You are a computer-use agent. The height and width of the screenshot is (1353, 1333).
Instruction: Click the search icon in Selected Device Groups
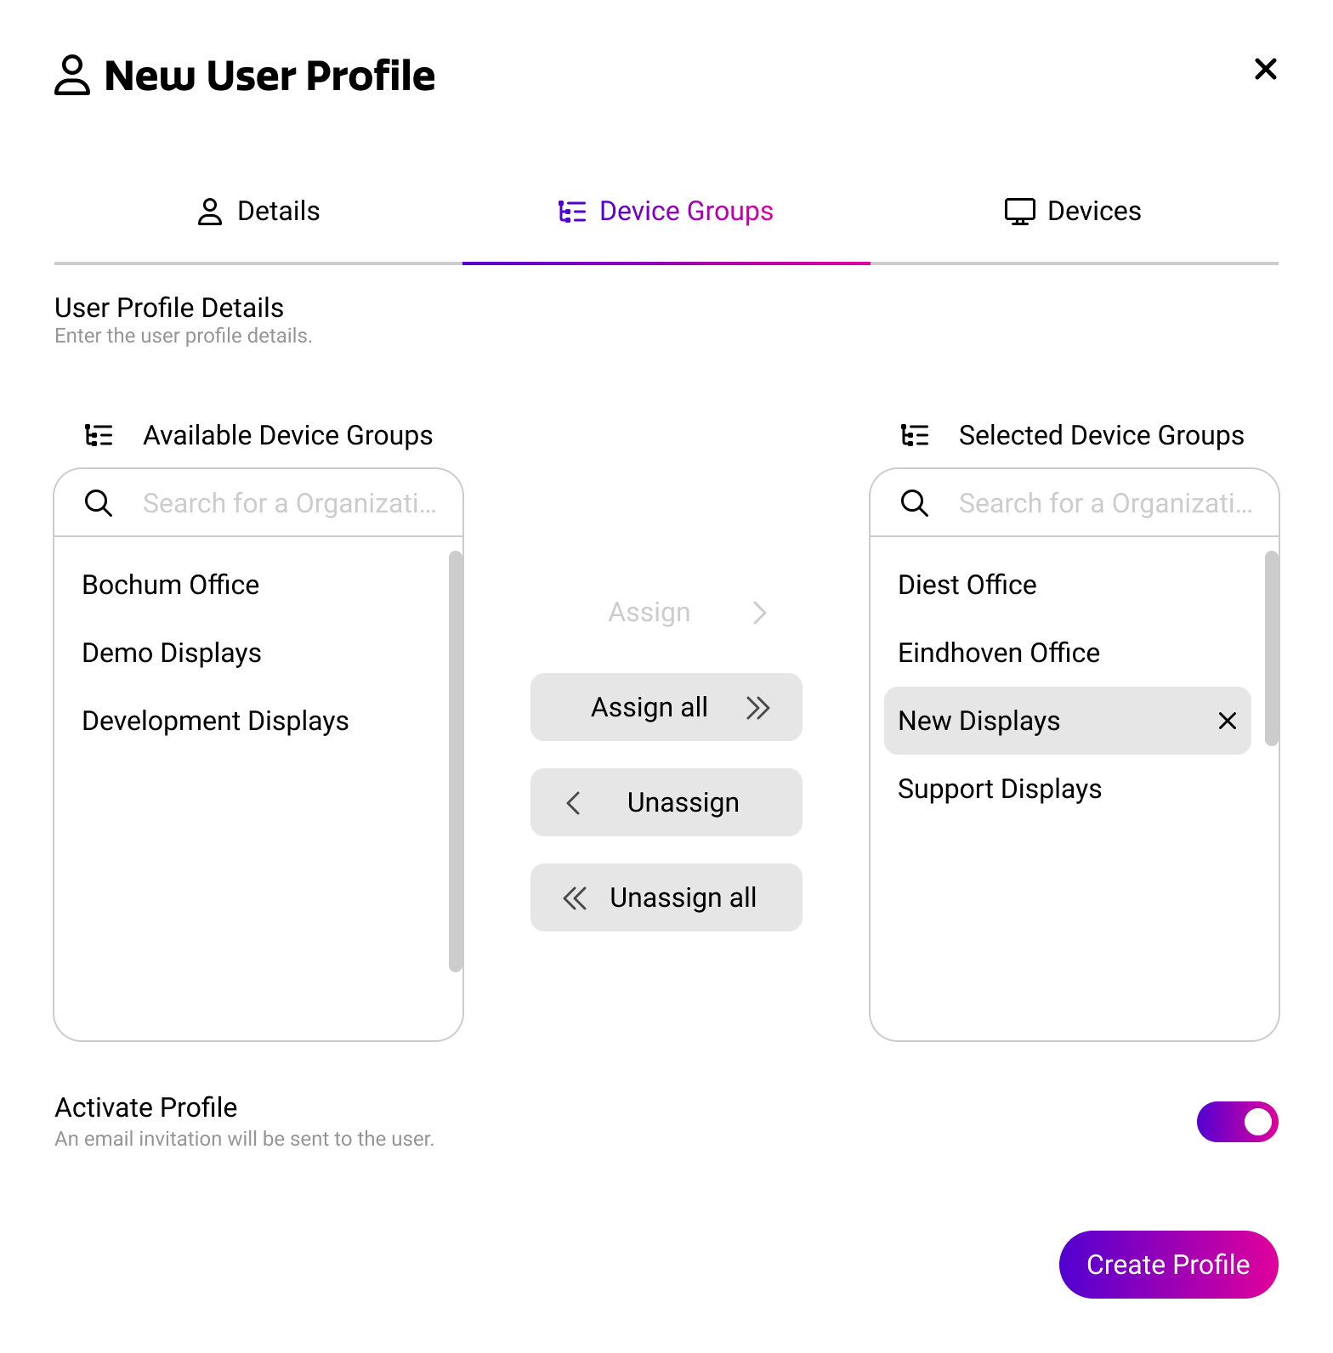click(915, 503)
